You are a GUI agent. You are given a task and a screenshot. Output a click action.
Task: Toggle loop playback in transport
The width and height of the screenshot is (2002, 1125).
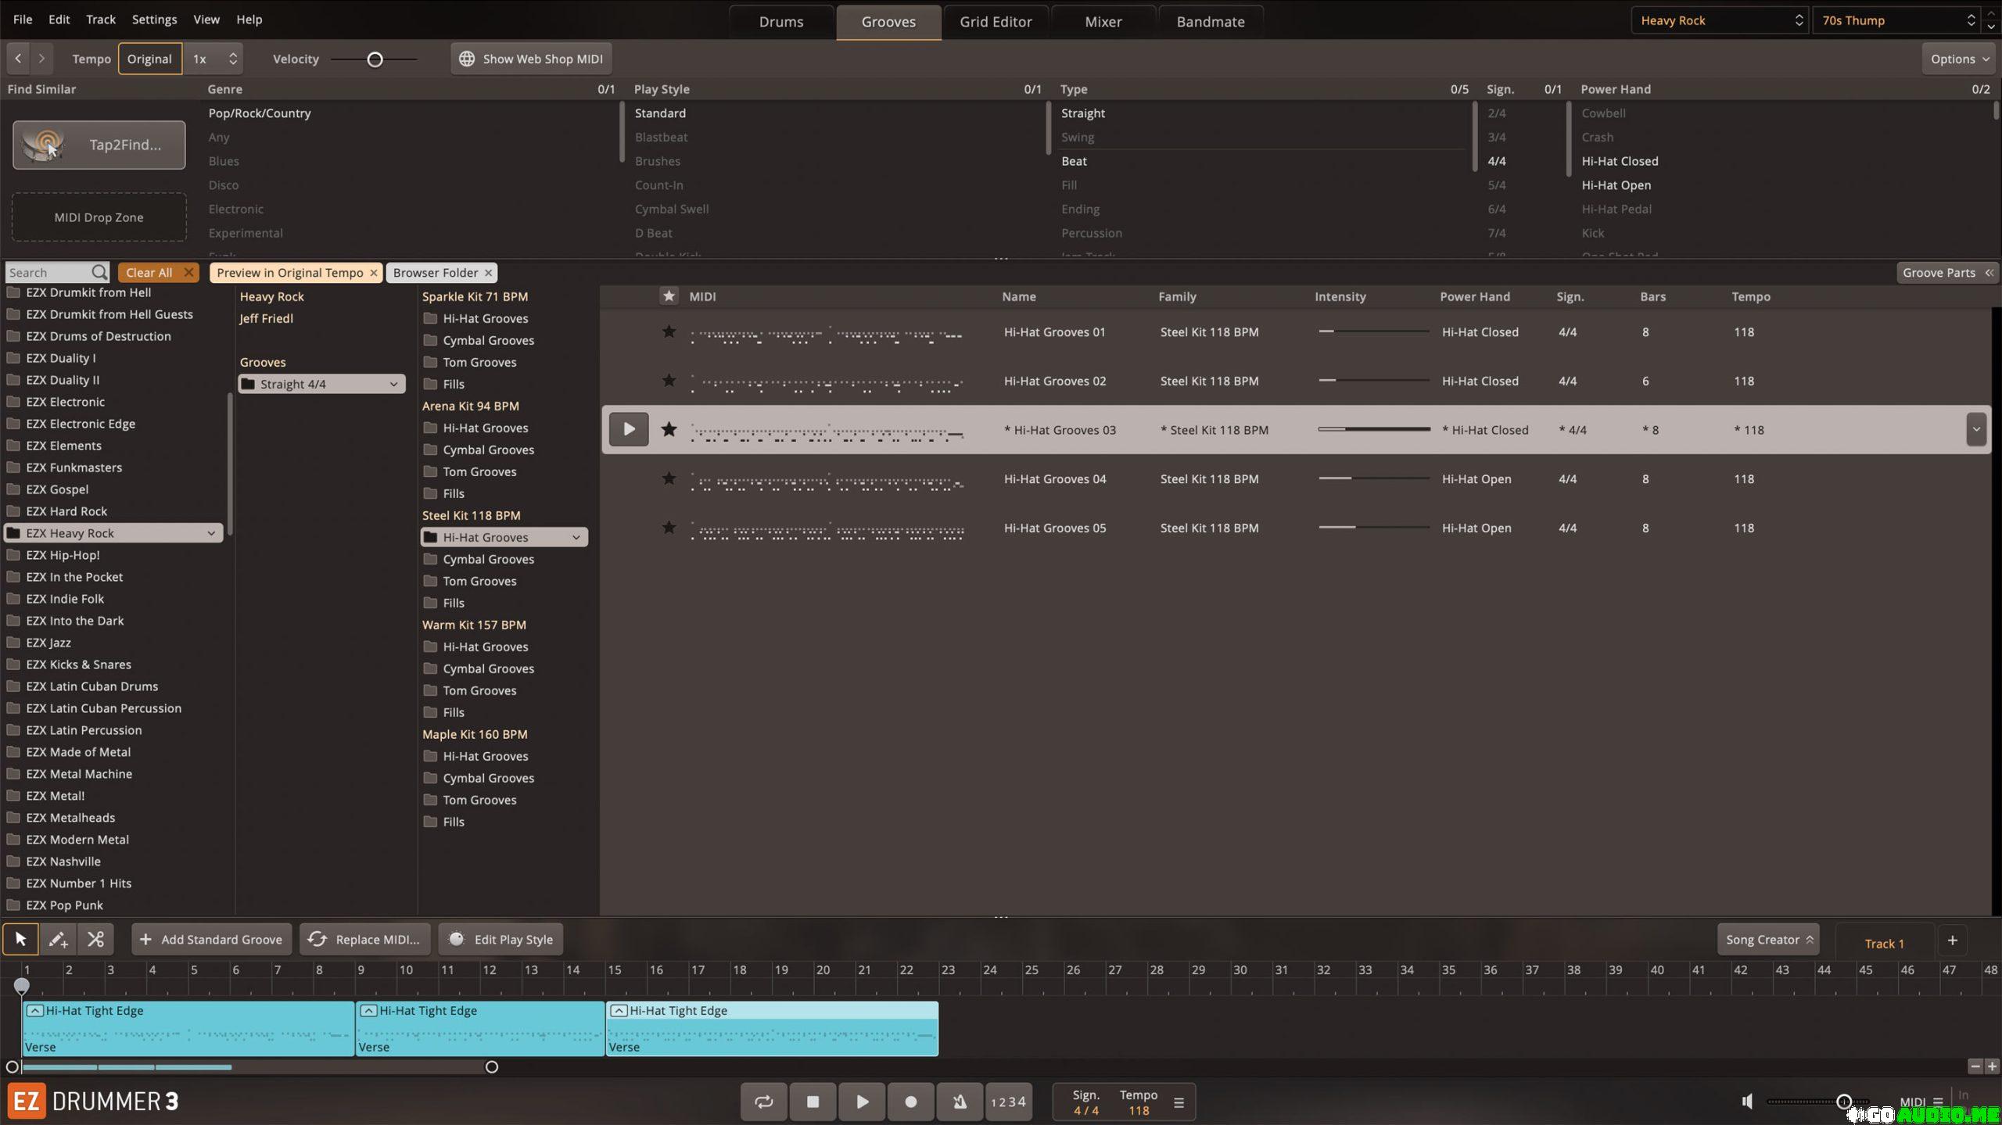(x=763, y=1102)
